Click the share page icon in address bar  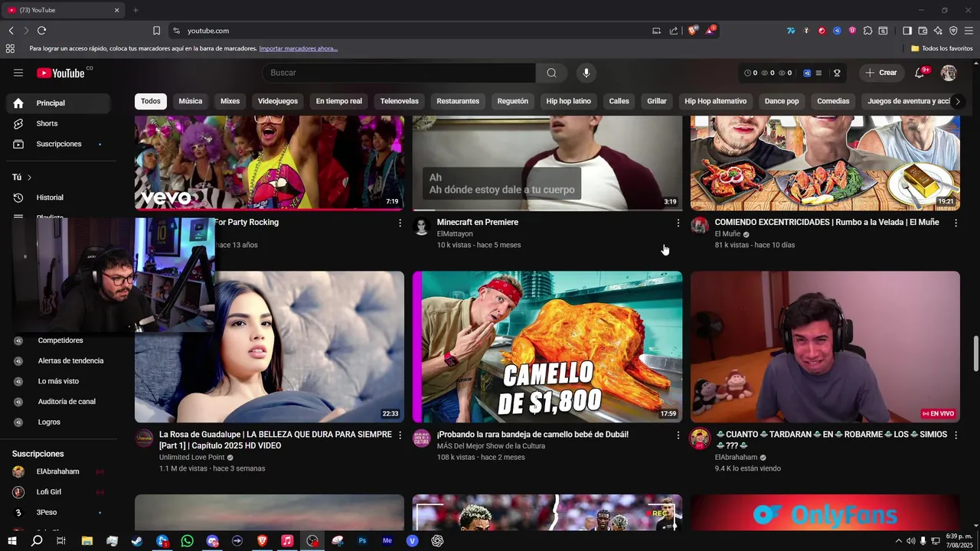[674, 31]
